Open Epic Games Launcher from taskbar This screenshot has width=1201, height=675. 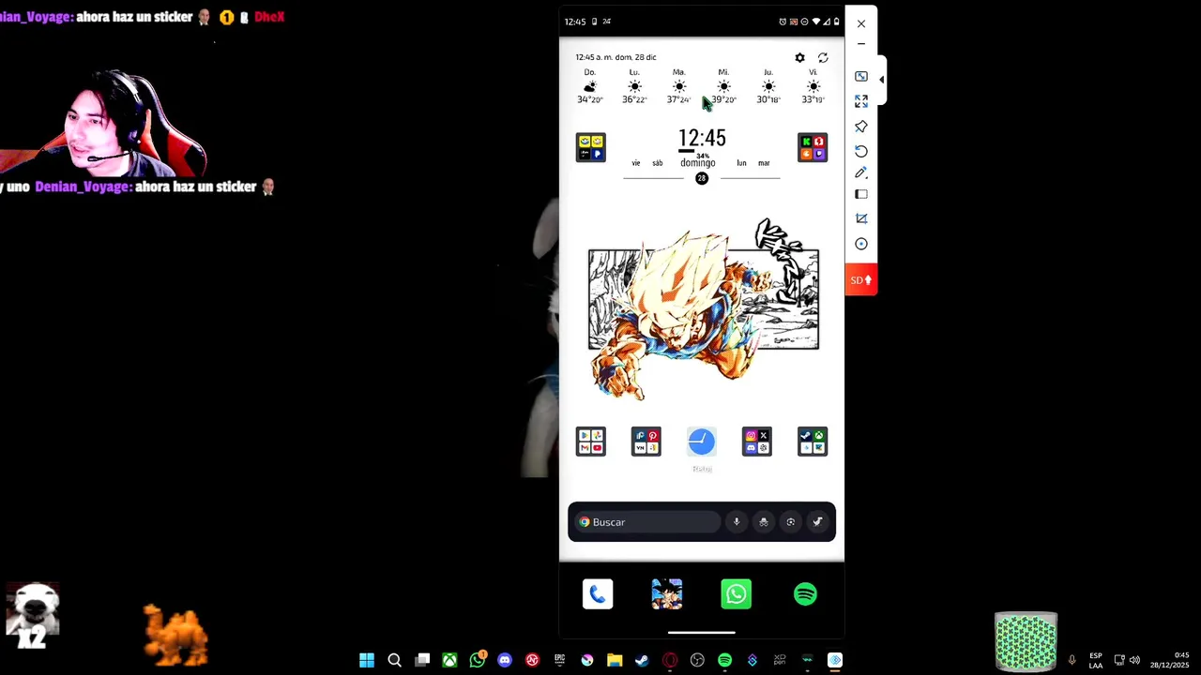(x=560, y=660)
